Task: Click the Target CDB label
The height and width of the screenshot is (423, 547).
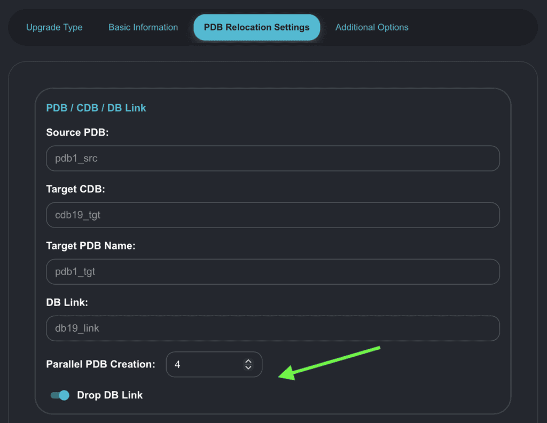Action: pyautogui.click(x=76, y=189)
